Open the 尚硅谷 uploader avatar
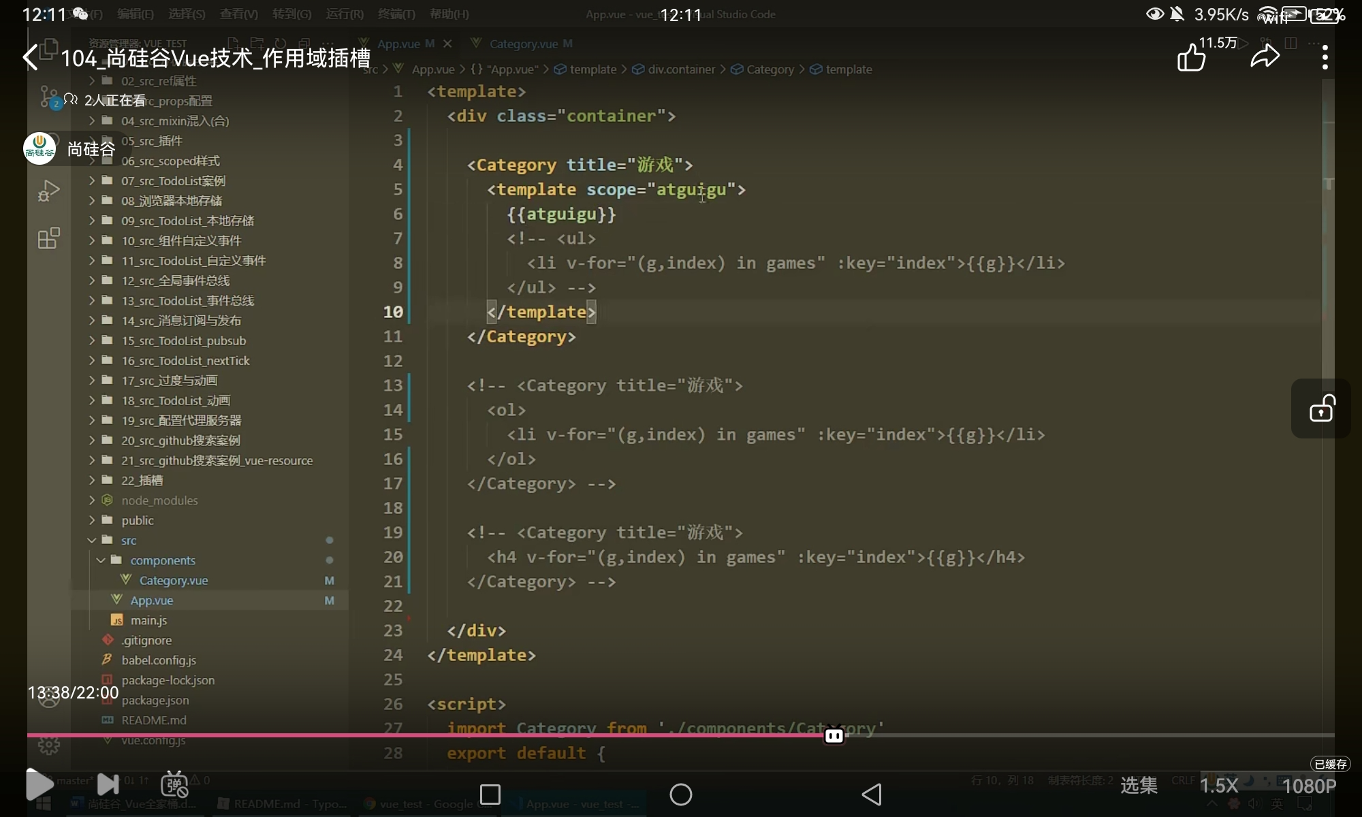1362x817 pixels. tap(39, 148)
